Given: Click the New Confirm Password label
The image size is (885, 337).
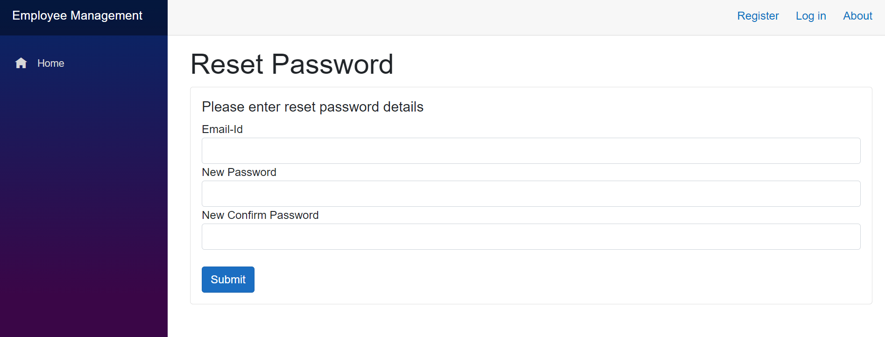Looking at the screenshot, I should [x=260, y=215].
